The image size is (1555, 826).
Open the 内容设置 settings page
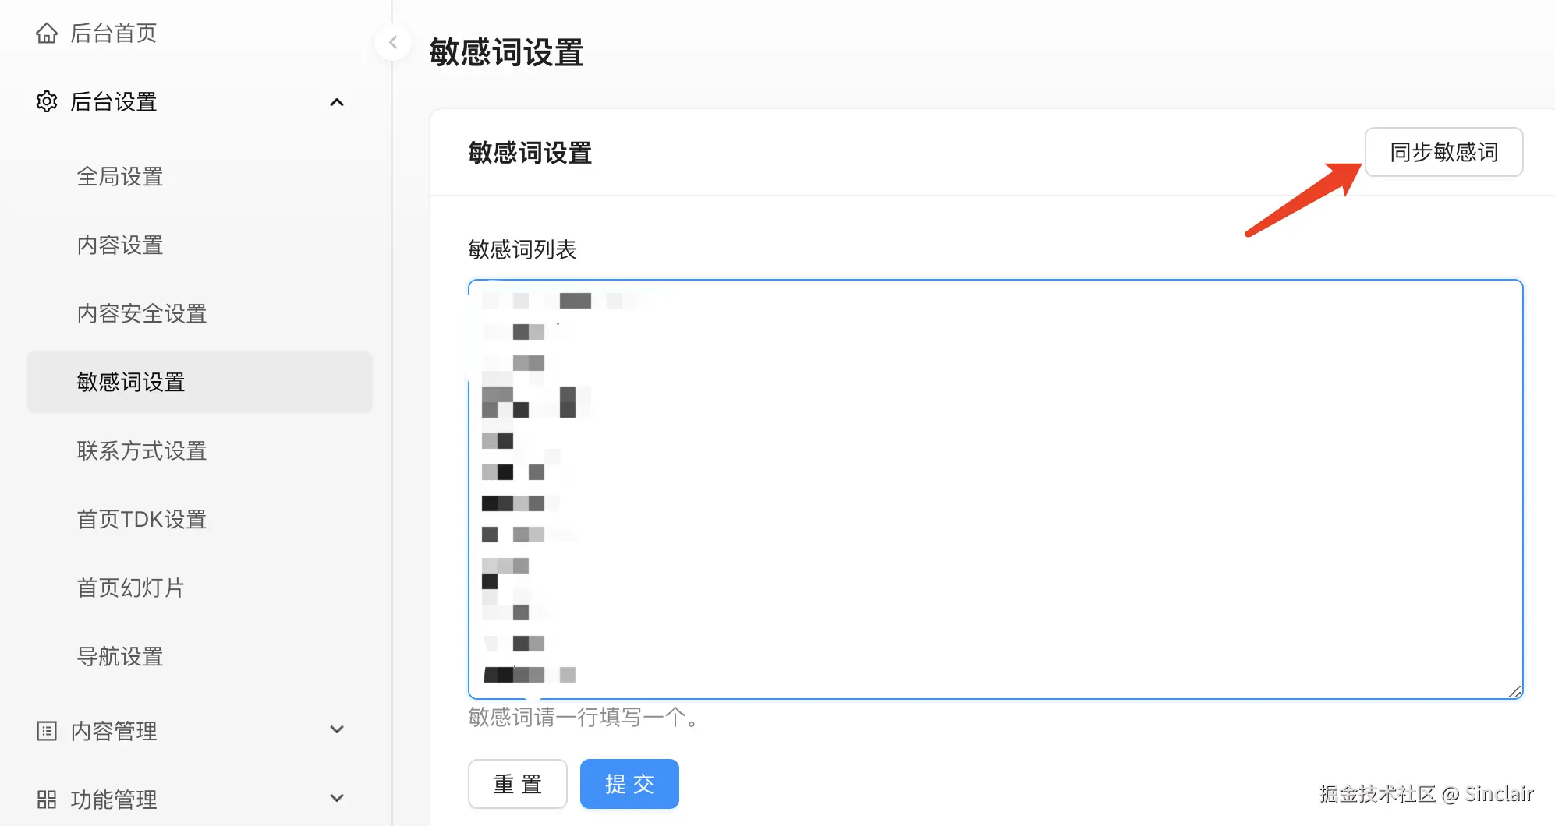point(120,245)
